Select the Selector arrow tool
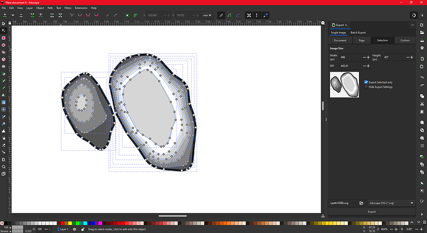The width and height of the screenshot is (427, 233). [x=4, y=23]
